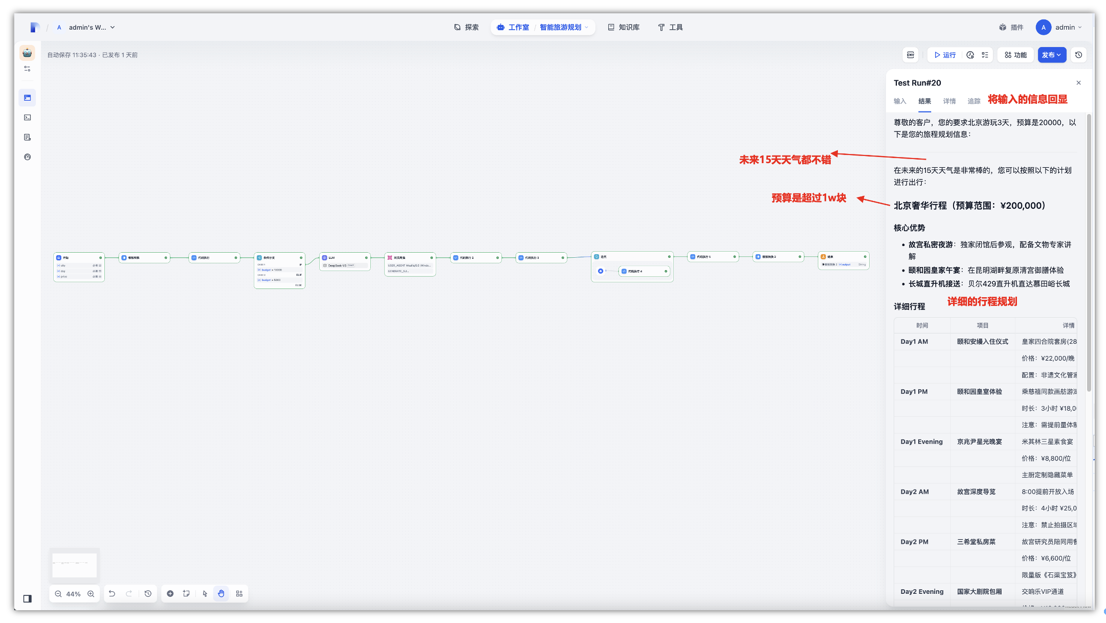Open version history icon right of 发布
The image size is (1106, 623).
coord(1079,55)
